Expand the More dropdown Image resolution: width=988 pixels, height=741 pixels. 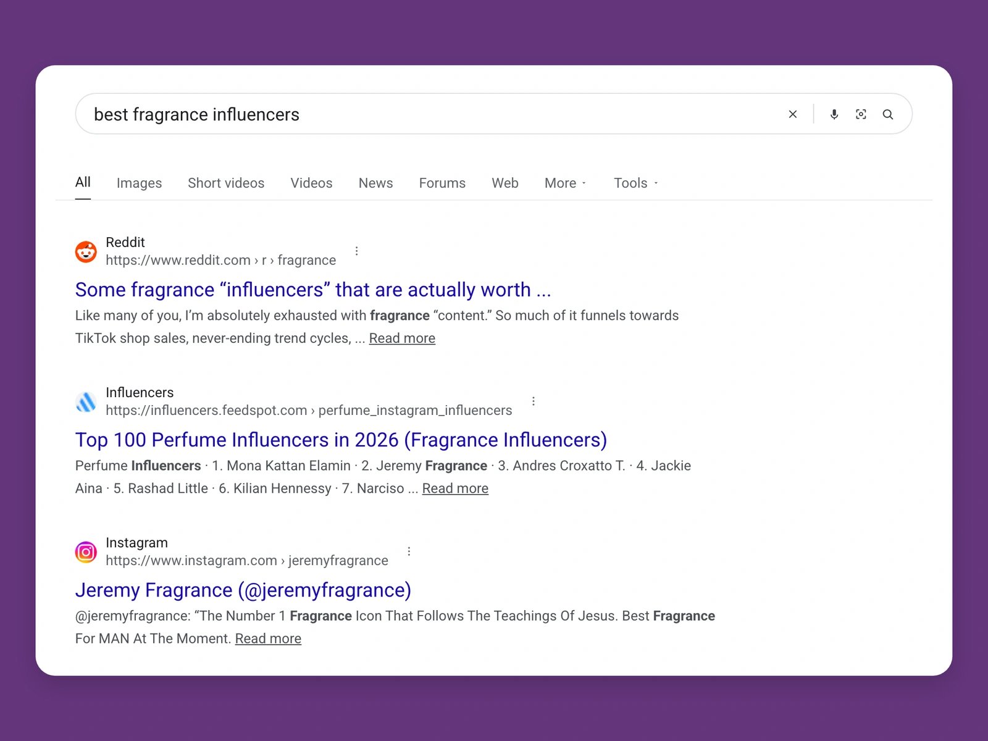tap(566, 183)
